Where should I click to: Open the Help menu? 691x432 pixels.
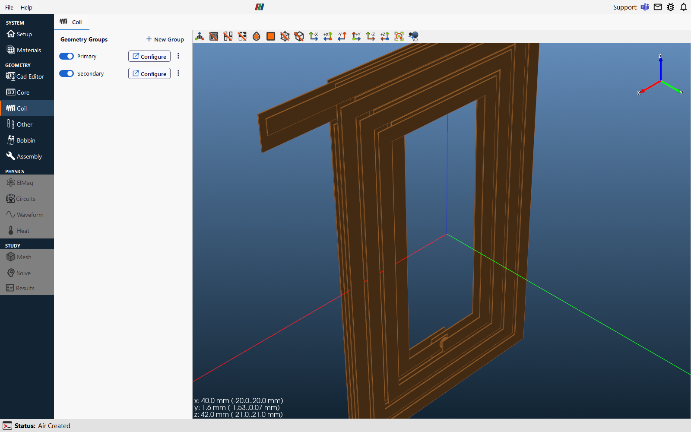(26, 7)
